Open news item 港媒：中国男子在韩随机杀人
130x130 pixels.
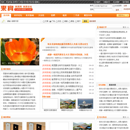tap(67, 90)
